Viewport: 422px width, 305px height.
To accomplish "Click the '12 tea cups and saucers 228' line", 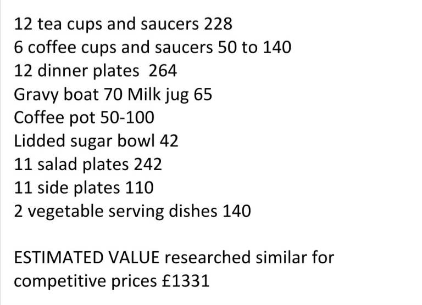I will (x=123, y=24).
